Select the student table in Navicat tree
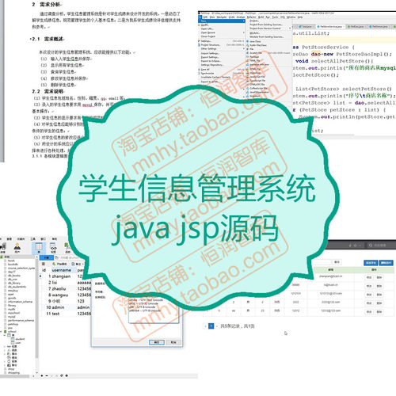396x396 pixels. (x=20, y=339)
